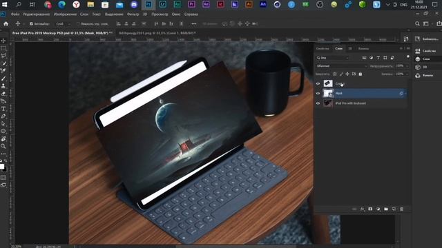Hide the iPad Pro with Keyboard layer
Viewport: 442px width, 248px height.
(318, 103)
